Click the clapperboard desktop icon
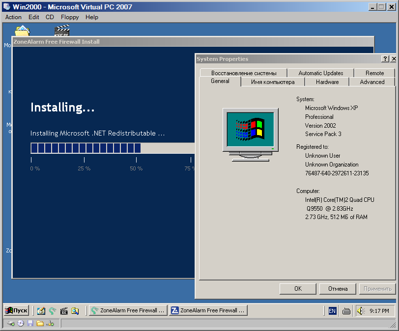The width and height of the screenshot is (399, 331). click(x=62, y=30)
